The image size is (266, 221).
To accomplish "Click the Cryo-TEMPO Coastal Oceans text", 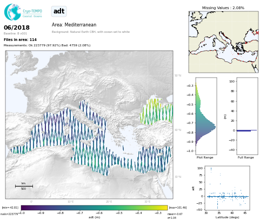I will 32,13.
